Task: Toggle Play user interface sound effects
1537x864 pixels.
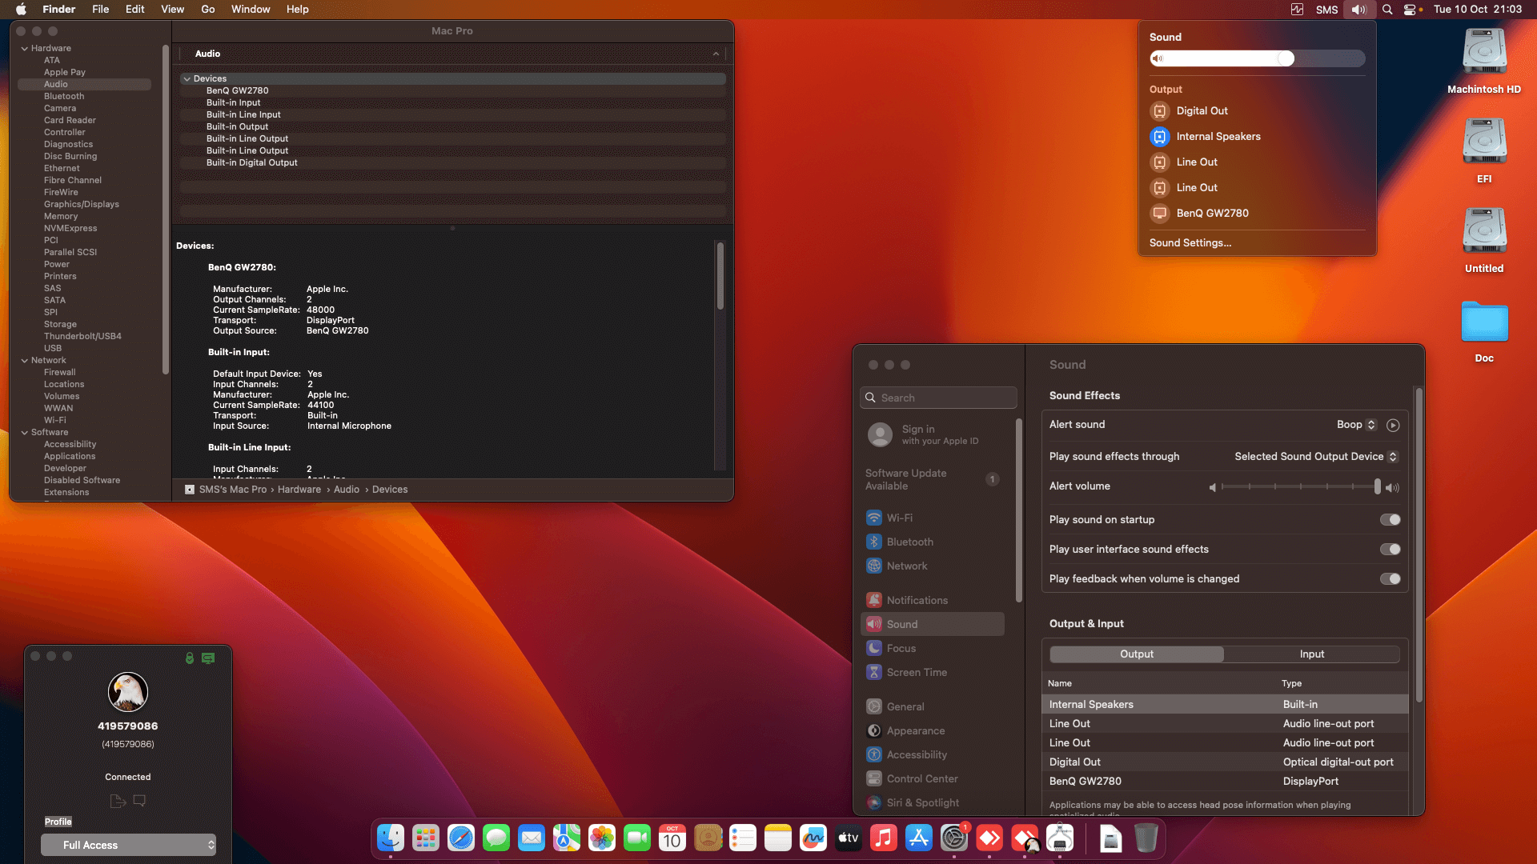Action: (x=1391, y=549)
